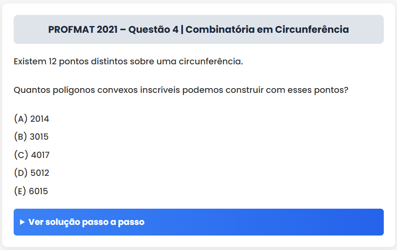The height and width of the screenshot is (250, 397).
Task: Click the word "inscríveis" in the question
Action: point(160,91)
